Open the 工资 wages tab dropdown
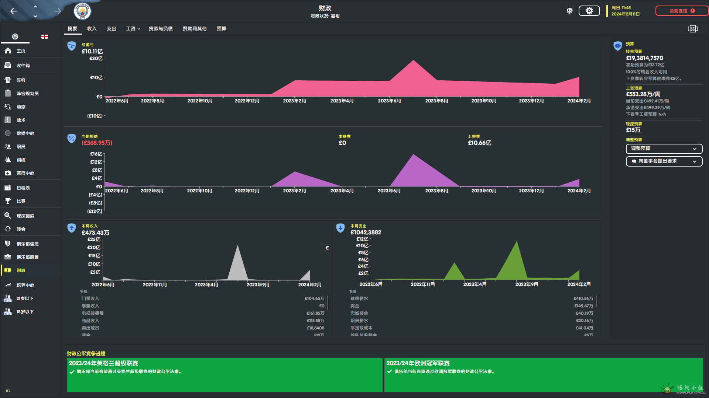The image size is (709, 398). (x=133, y=29)
